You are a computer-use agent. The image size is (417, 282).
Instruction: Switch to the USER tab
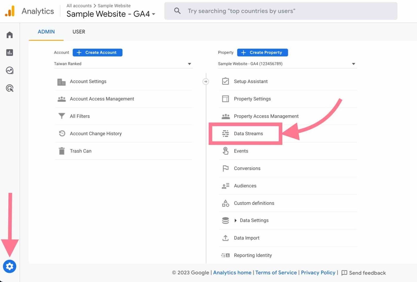(x=79, y=32)
